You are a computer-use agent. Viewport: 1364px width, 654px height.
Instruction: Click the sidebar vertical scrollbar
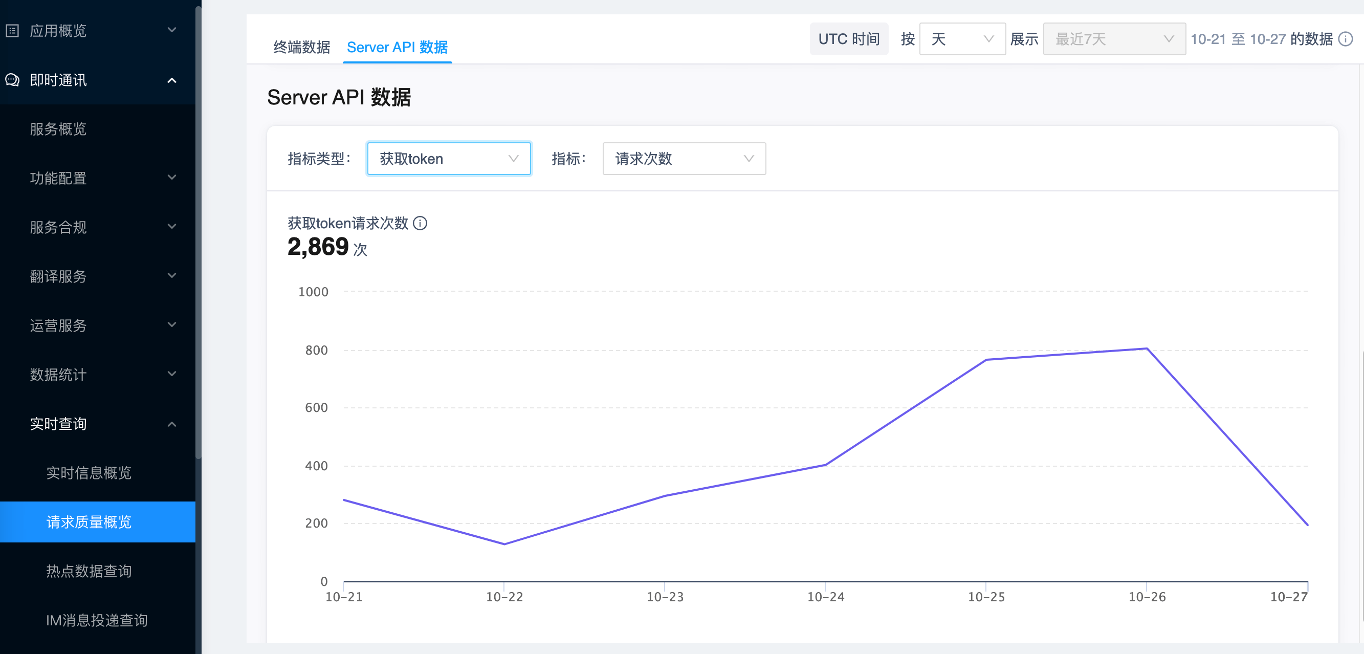coord(199,233)
